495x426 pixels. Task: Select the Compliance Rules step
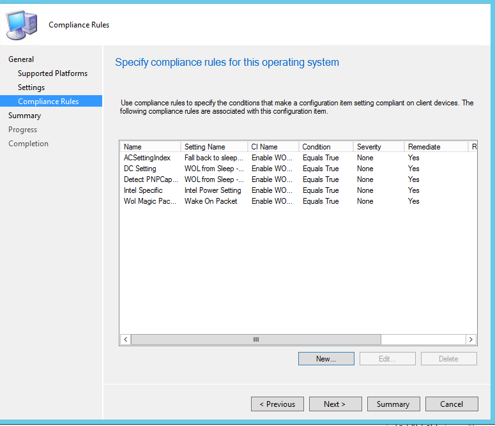coord(51,101)
